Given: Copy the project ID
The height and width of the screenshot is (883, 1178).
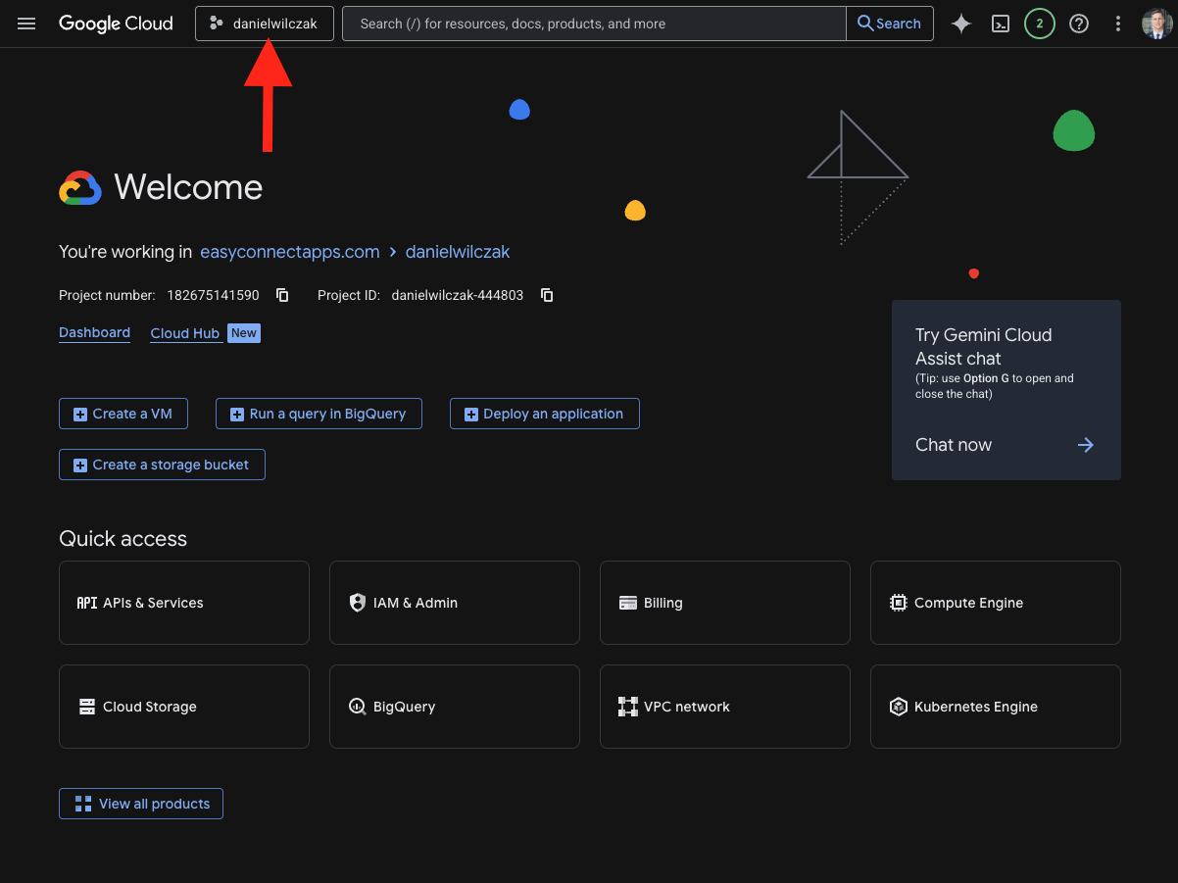Looking at the screenshot, I should 547,295.
